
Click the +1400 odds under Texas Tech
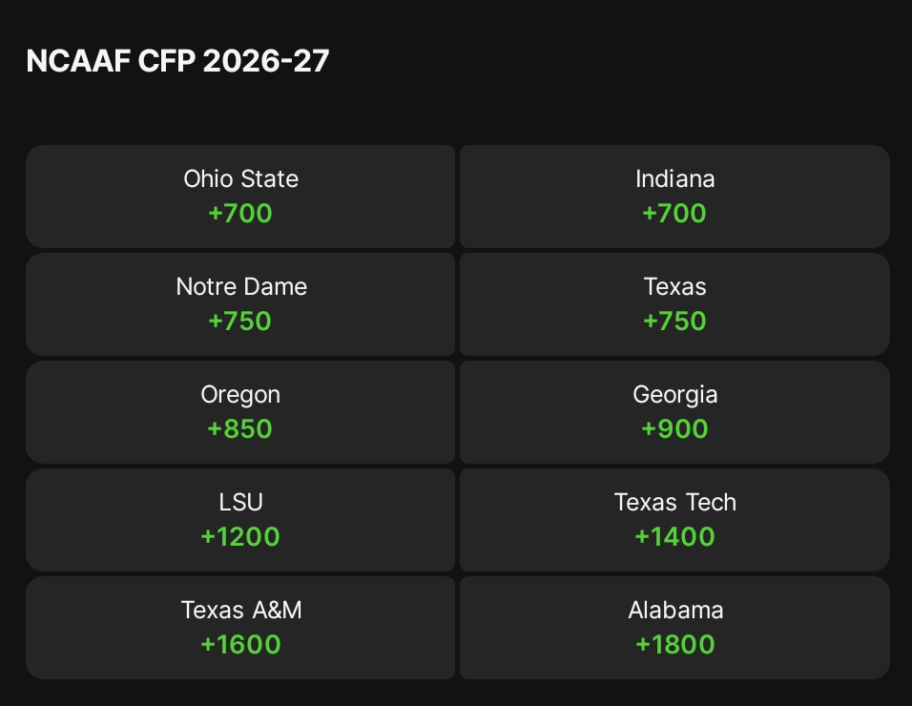pyautogui.click(x=674, y=537)
